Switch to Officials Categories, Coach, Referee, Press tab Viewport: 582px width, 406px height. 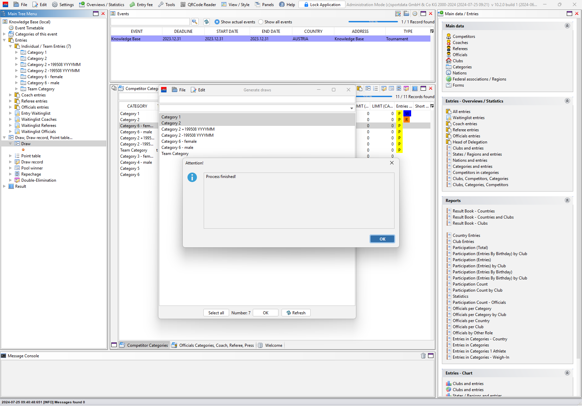[x=213, y=345]
